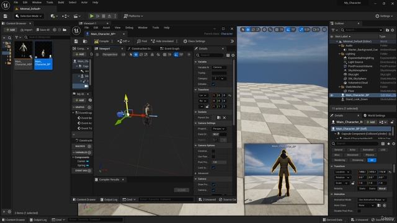
Task: Select the Main_Character_BP asset thumbnail
Action: [x=43, y=55]
